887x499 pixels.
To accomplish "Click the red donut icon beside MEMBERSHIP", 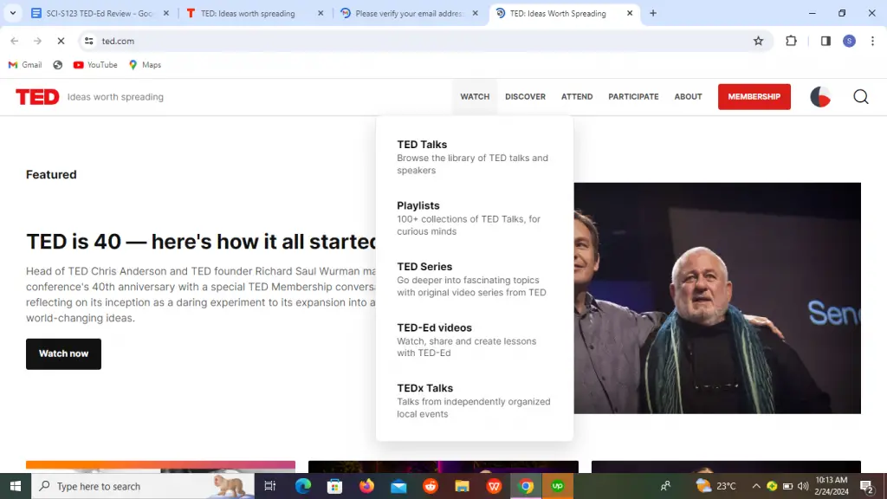I will tap(819, 96).
